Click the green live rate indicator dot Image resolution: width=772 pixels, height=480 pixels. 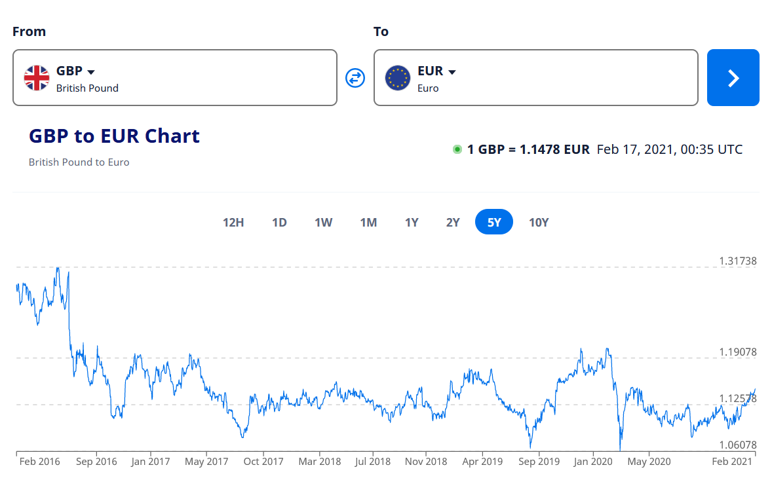point(457,149)
